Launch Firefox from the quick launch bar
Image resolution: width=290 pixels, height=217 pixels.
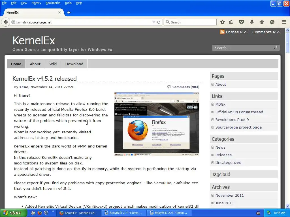[x=40, y=213]
